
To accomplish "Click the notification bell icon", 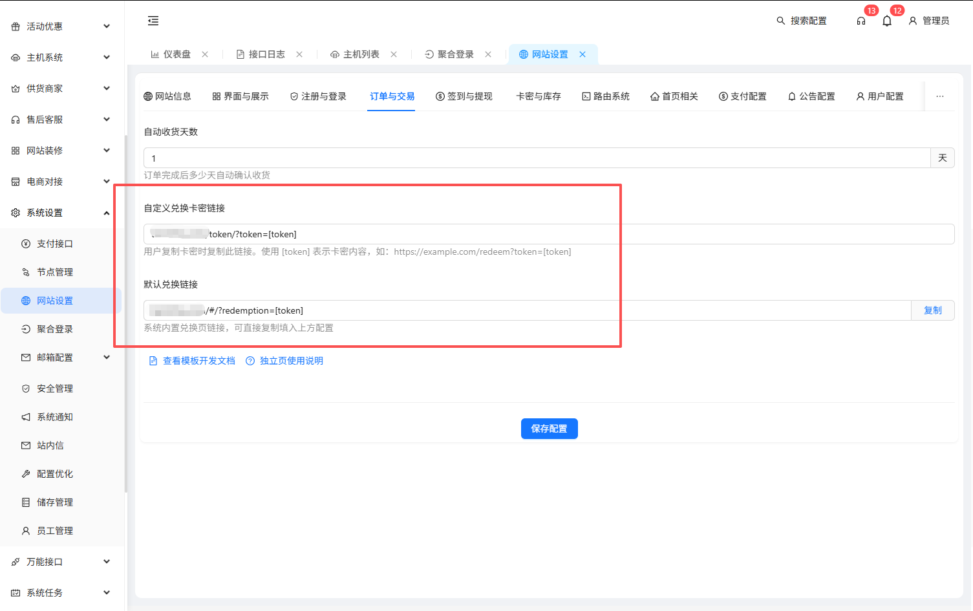I will coord(887,21).
